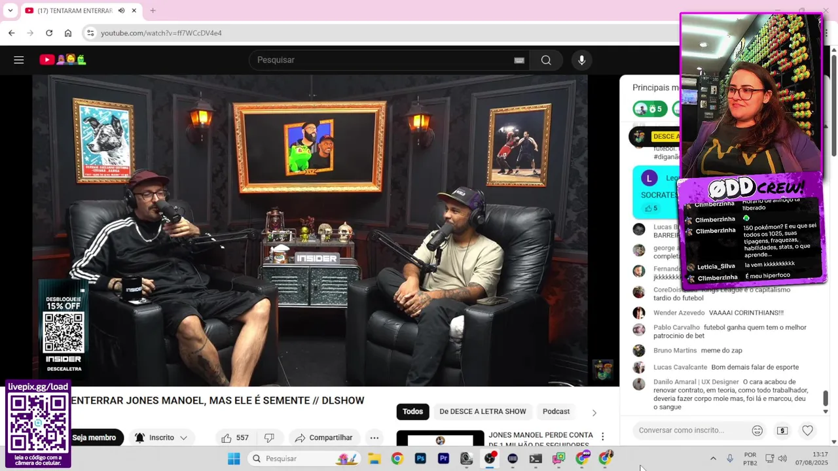The image size is (838, 471).
Task: Open browser home page icon
Action: (68, 33)
